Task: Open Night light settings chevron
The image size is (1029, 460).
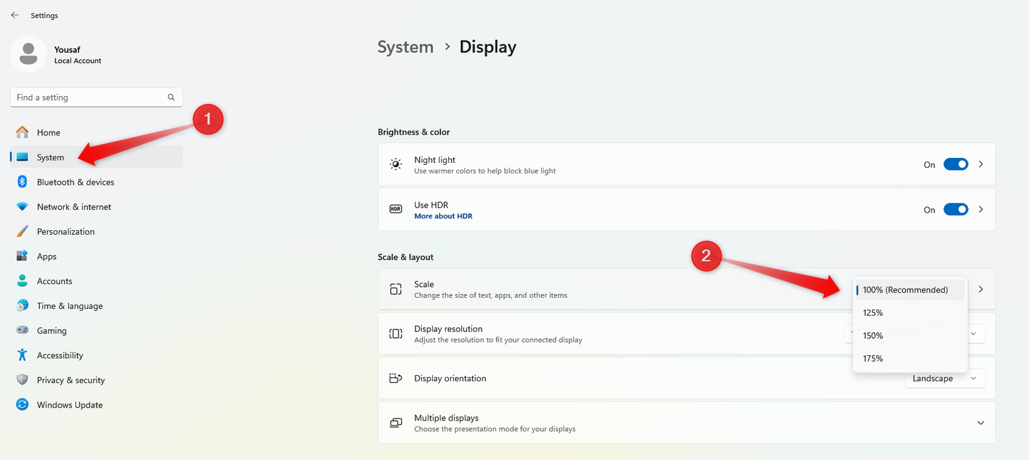Action: [981, 164]
